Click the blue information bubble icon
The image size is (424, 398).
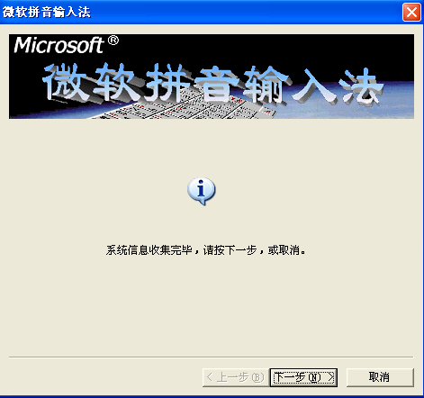(x=202, y=191)
